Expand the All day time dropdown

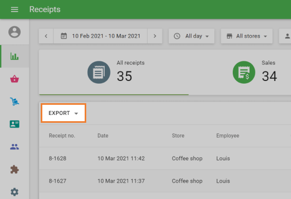(x=192, y=36)
